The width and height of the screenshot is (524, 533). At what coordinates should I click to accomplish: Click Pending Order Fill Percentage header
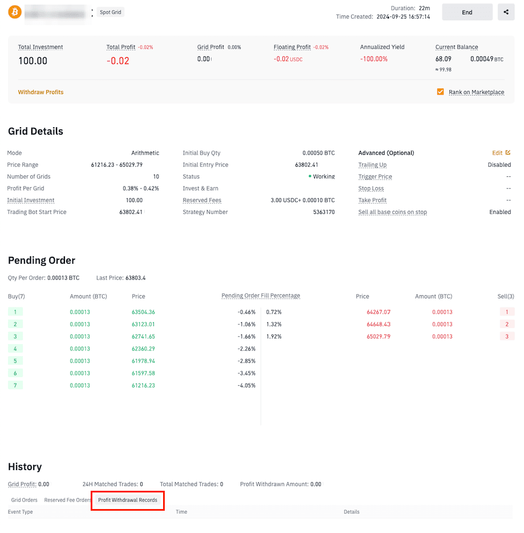(261, 296)
